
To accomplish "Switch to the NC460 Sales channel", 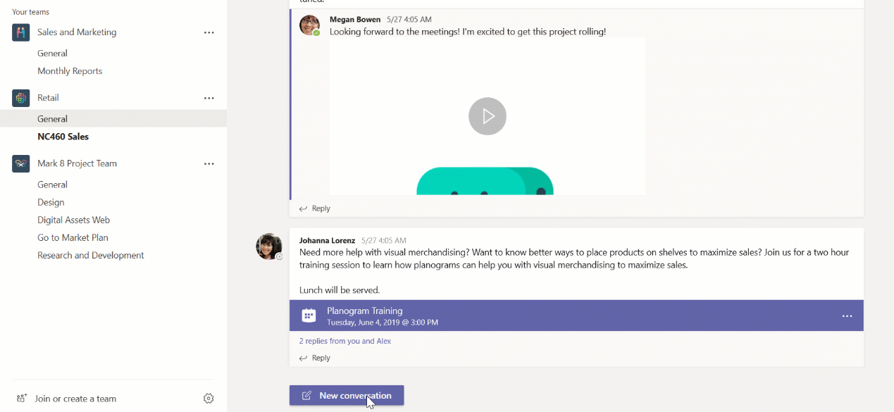I will coord(63,136).
